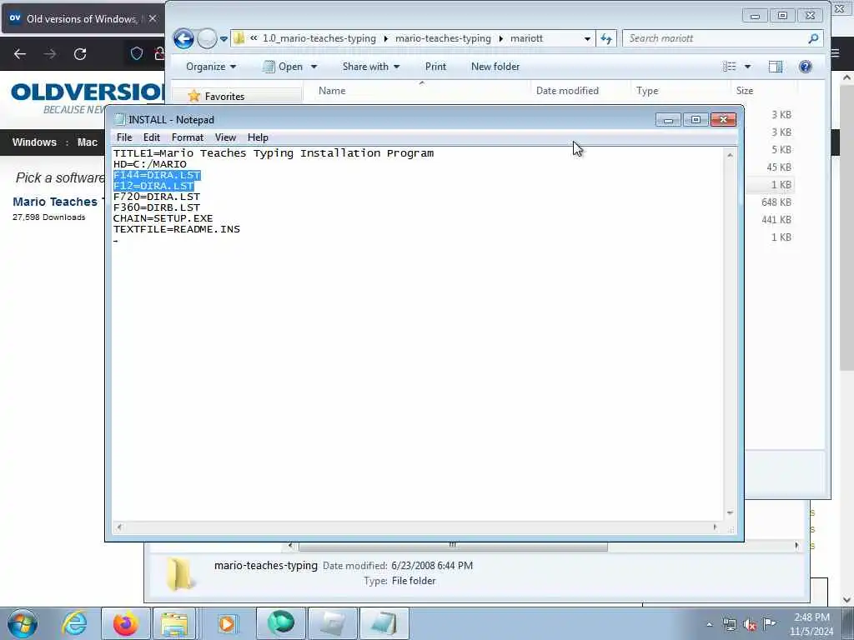
Task: Refresh the mariott folder in Explorer
Action: [606, 38]
